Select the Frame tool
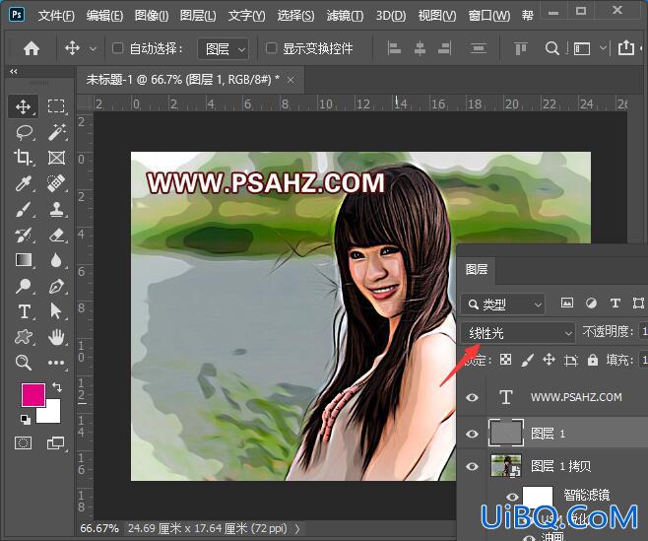This screenshot has height=541, width=648. 56,158
